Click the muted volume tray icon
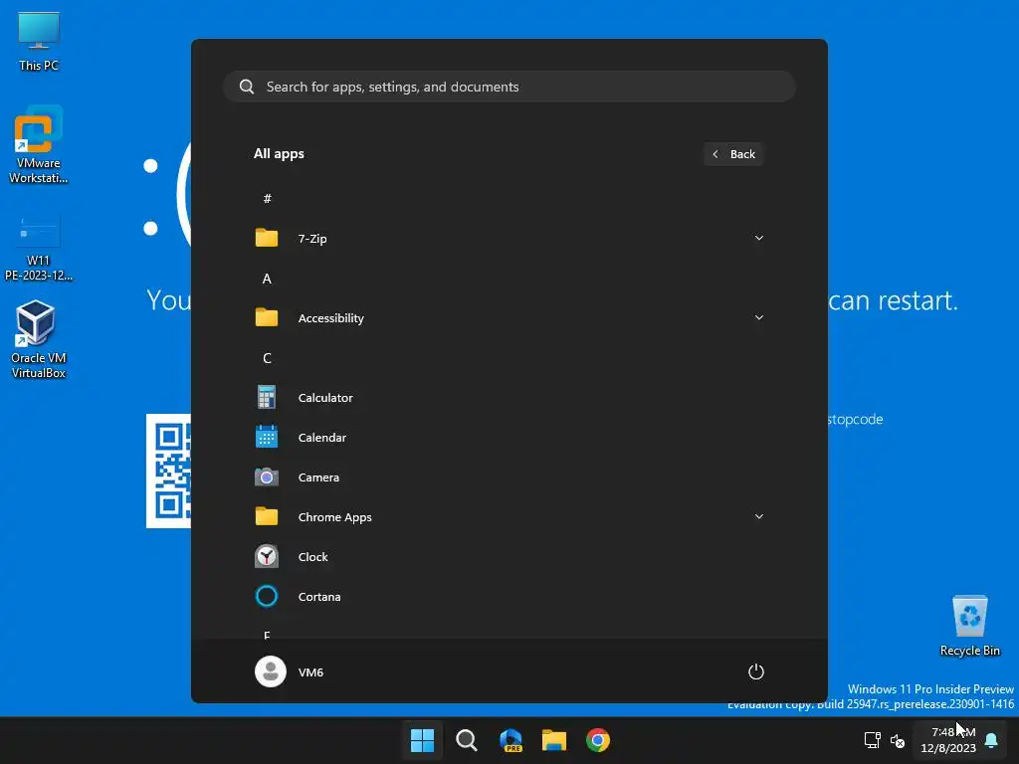The height and width of the screenshot is (764, 1019). coord(898,740)
